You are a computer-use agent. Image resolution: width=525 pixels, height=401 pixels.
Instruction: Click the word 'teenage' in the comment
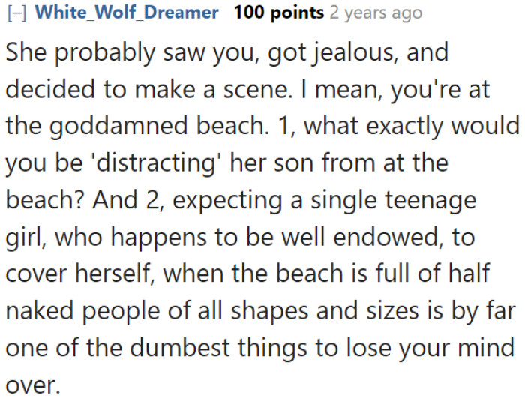point(431,202)
